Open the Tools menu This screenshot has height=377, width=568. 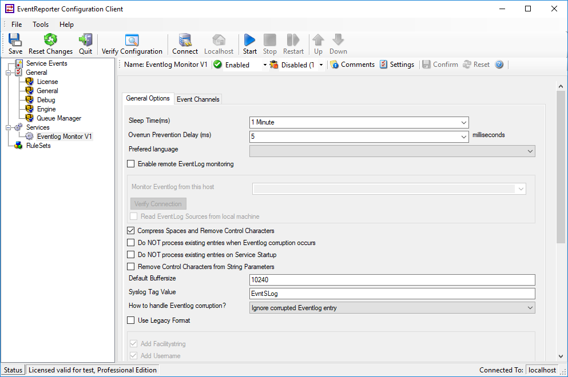(41, 24)
